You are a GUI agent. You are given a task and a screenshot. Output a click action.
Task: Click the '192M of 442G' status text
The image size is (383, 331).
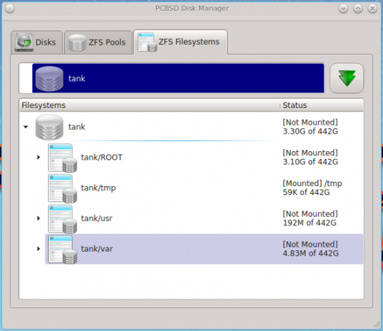coord(309,223)
